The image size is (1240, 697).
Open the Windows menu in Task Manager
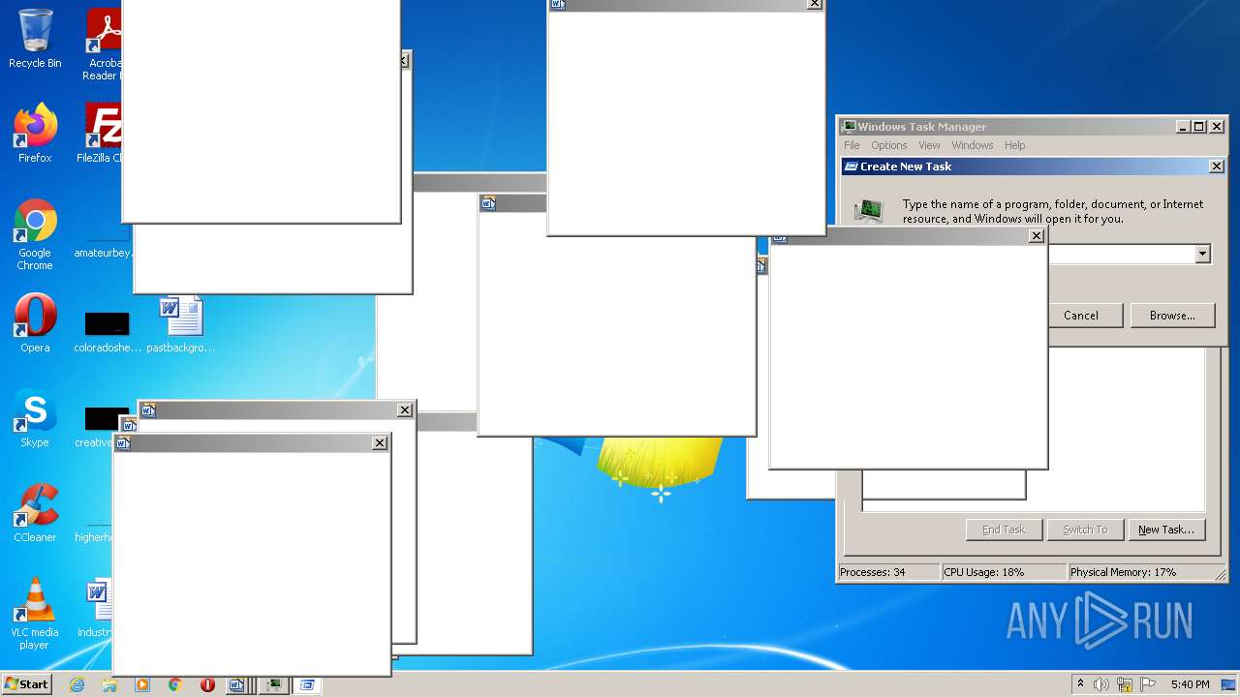(972, 145)
